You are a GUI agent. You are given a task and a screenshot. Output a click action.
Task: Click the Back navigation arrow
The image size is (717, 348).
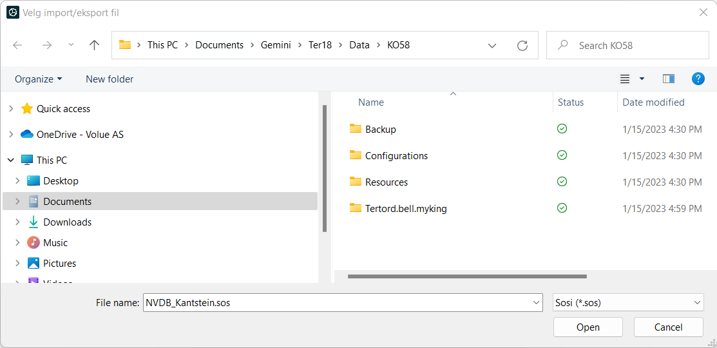click(17, 45)
